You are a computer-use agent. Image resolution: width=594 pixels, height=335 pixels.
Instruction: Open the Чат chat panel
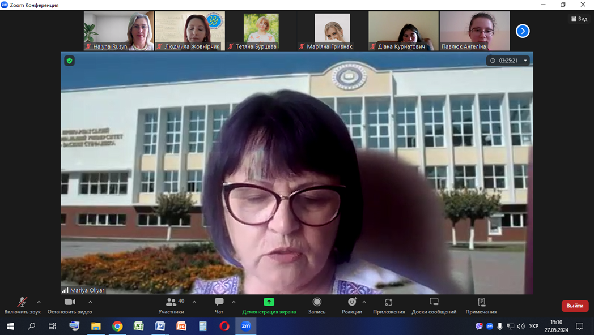pos(219,306)
